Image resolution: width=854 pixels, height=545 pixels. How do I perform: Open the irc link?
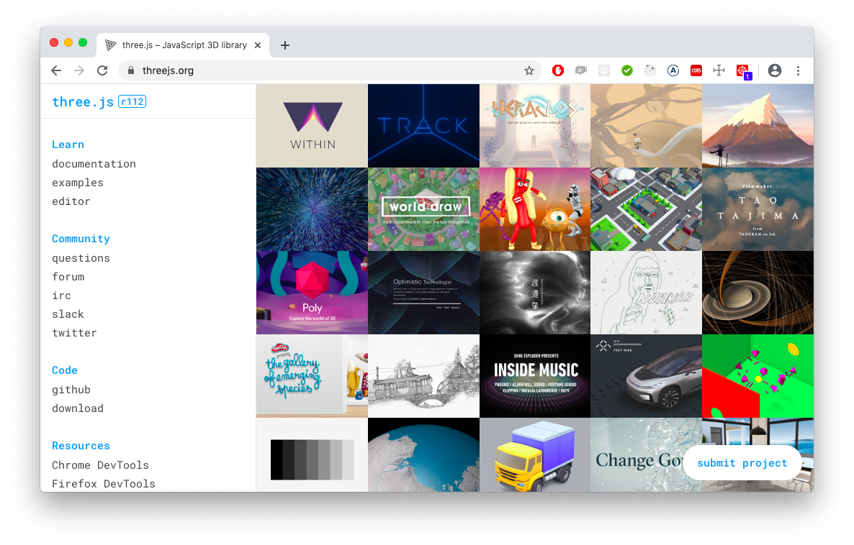click(x=61, y=296)
